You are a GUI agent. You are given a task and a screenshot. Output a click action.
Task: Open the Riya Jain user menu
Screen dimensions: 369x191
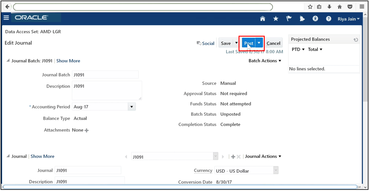[348, 18]
